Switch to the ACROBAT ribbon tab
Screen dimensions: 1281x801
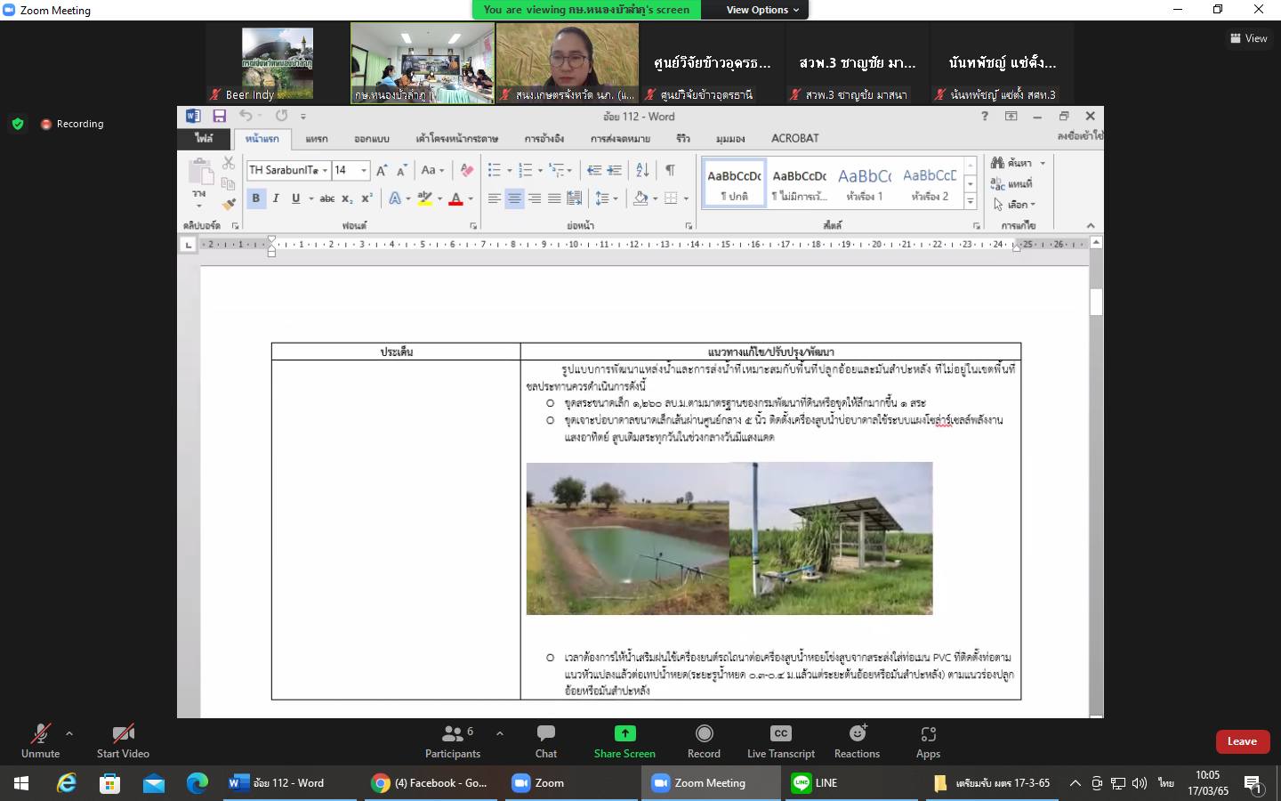tap(794, 138)
